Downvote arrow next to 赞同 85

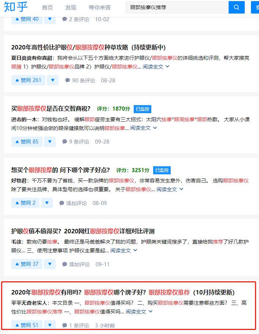[50, 142]
